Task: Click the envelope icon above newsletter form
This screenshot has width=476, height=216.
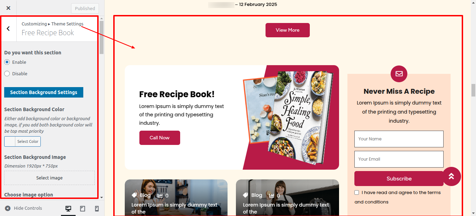Action: click(x=399, y=74)
